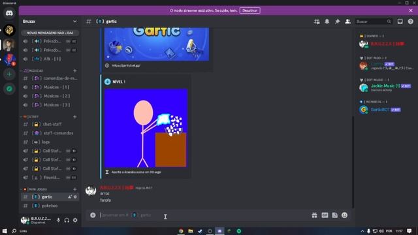Click the Add a Server plus icon
The width and height of the screenshot is (418, 235).
(x=9, y=74)
